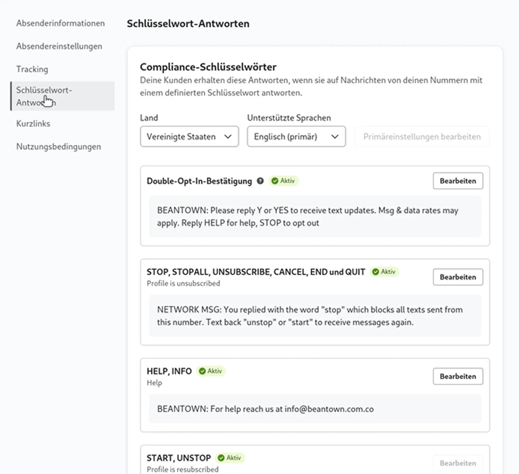Expand the Unterstützte Sprachen dropdown
Image resolution: width=519 pixels, height=474 pixels.
(296, 137)
